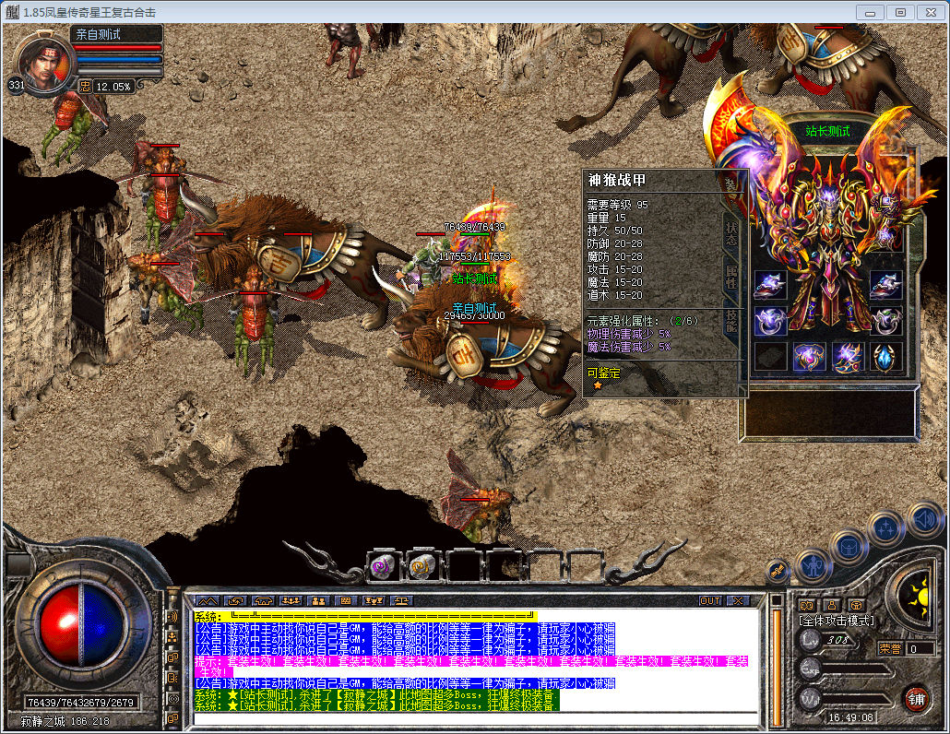Click the 亲自测试 name label at top left

98,34
